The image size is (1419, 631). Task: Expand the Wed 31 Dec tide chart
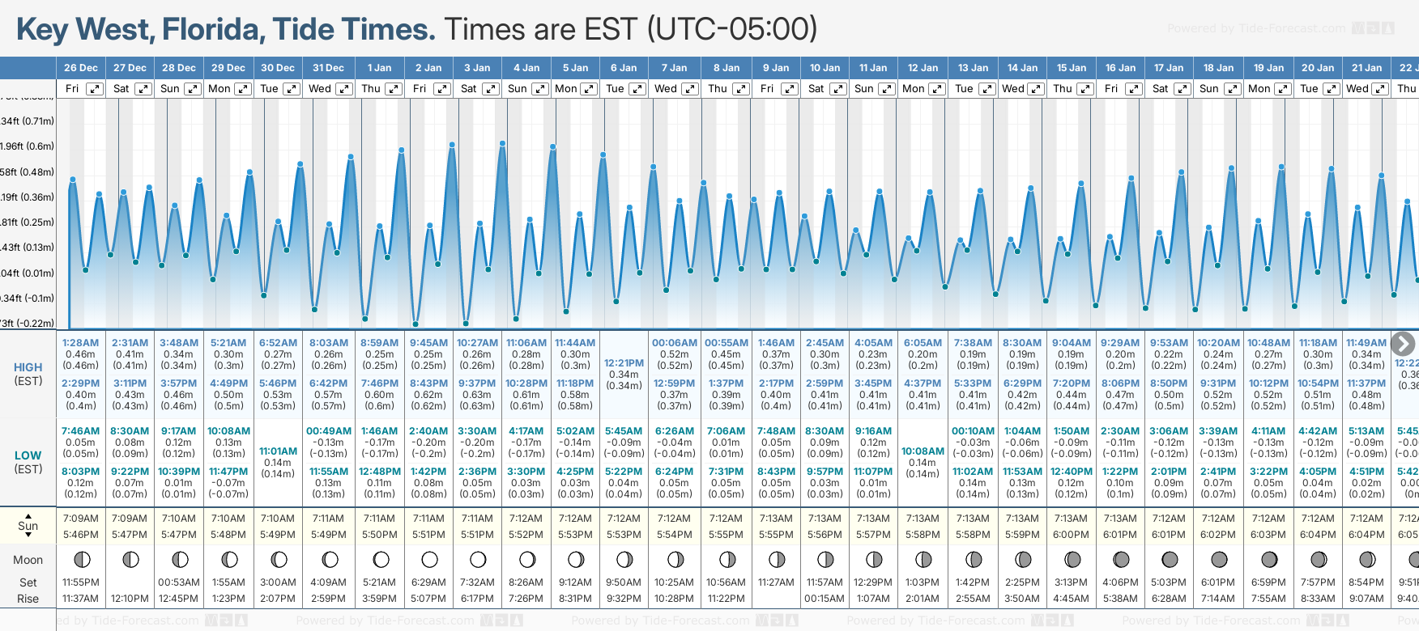coord(343,89)
